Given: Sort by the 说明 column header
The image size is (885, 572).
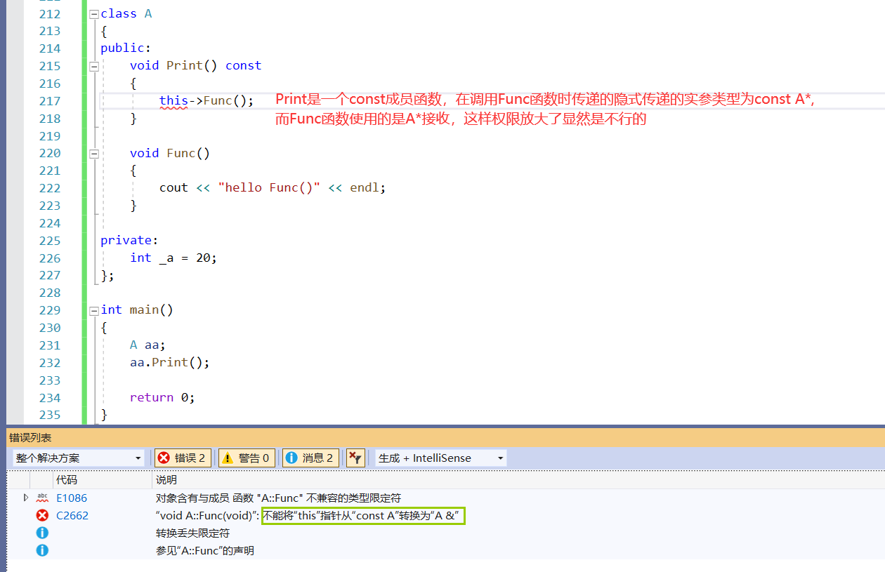Looking at the screenshot, I should 166,480.
